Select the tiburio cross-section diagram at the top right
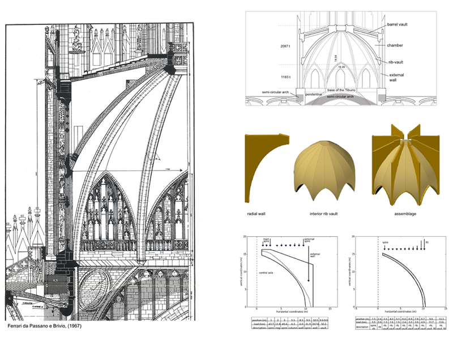 point(341,58)
